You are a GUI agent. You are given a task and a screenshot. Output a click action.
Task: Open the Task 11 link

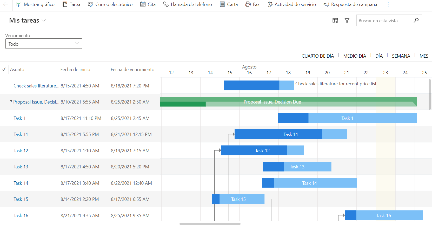pos(21,134)
